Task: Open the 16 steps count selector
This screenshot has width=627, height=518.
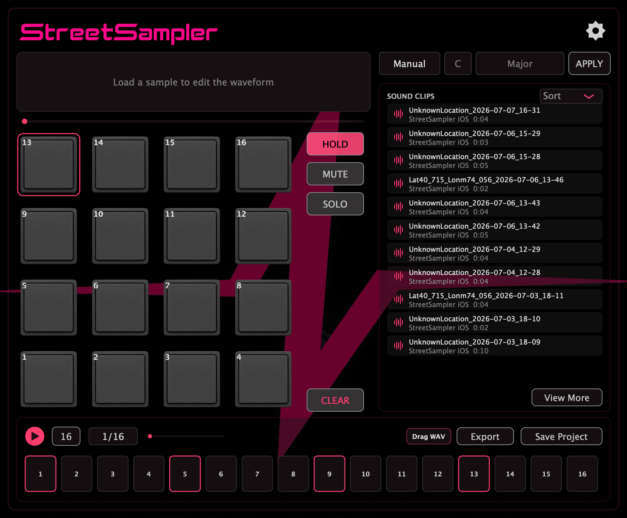Action: 66,436
